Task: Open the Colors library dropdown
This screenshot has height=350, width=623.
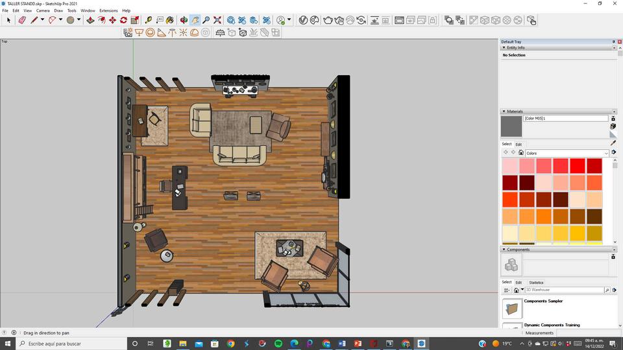Action: [x=606, y=153]
